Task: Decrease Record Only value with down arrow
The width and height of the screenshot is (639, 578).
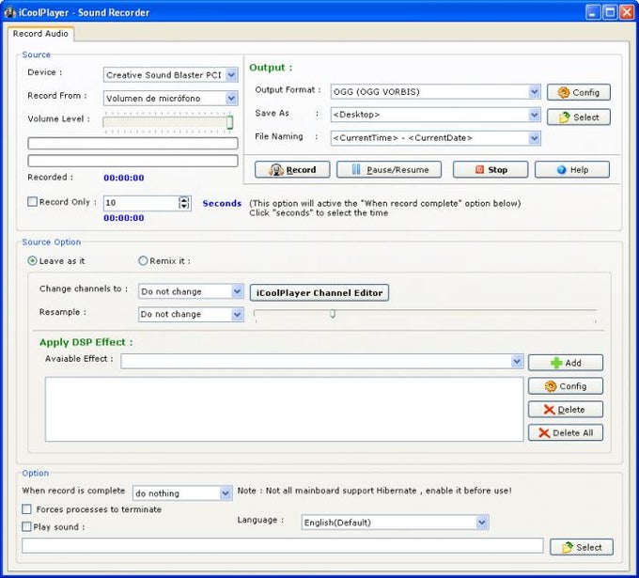Action: 184,206
